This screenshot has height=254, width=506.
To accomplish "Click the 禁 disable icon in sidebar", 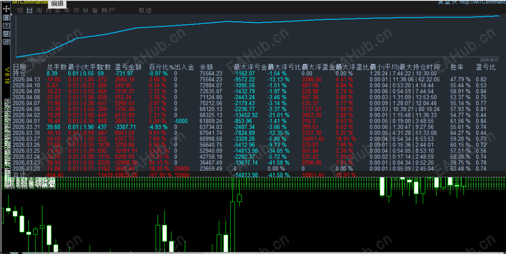I will click(x=6, y=33).
